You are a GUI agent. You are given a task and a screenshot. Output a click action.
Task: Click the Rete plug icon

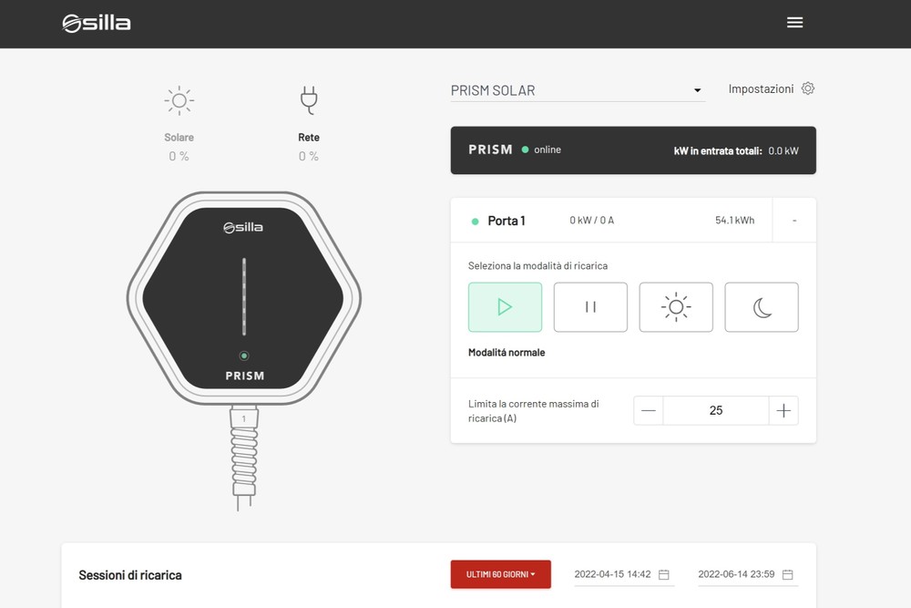pos(309,100)
